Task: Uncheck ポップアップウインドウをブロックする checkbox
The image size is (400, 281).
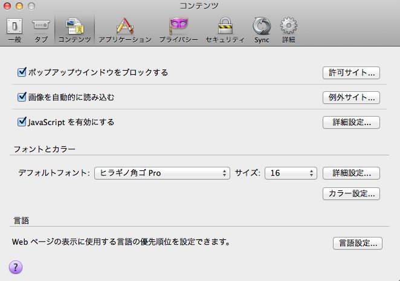Action: [x=22, y=73]
